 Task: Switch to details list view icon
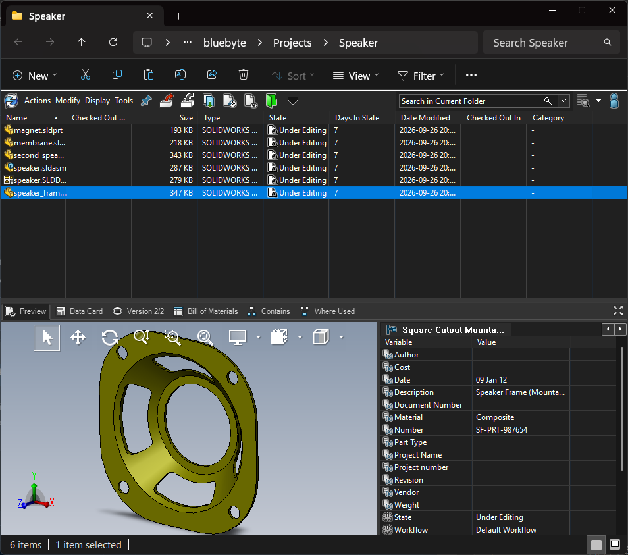596,545
